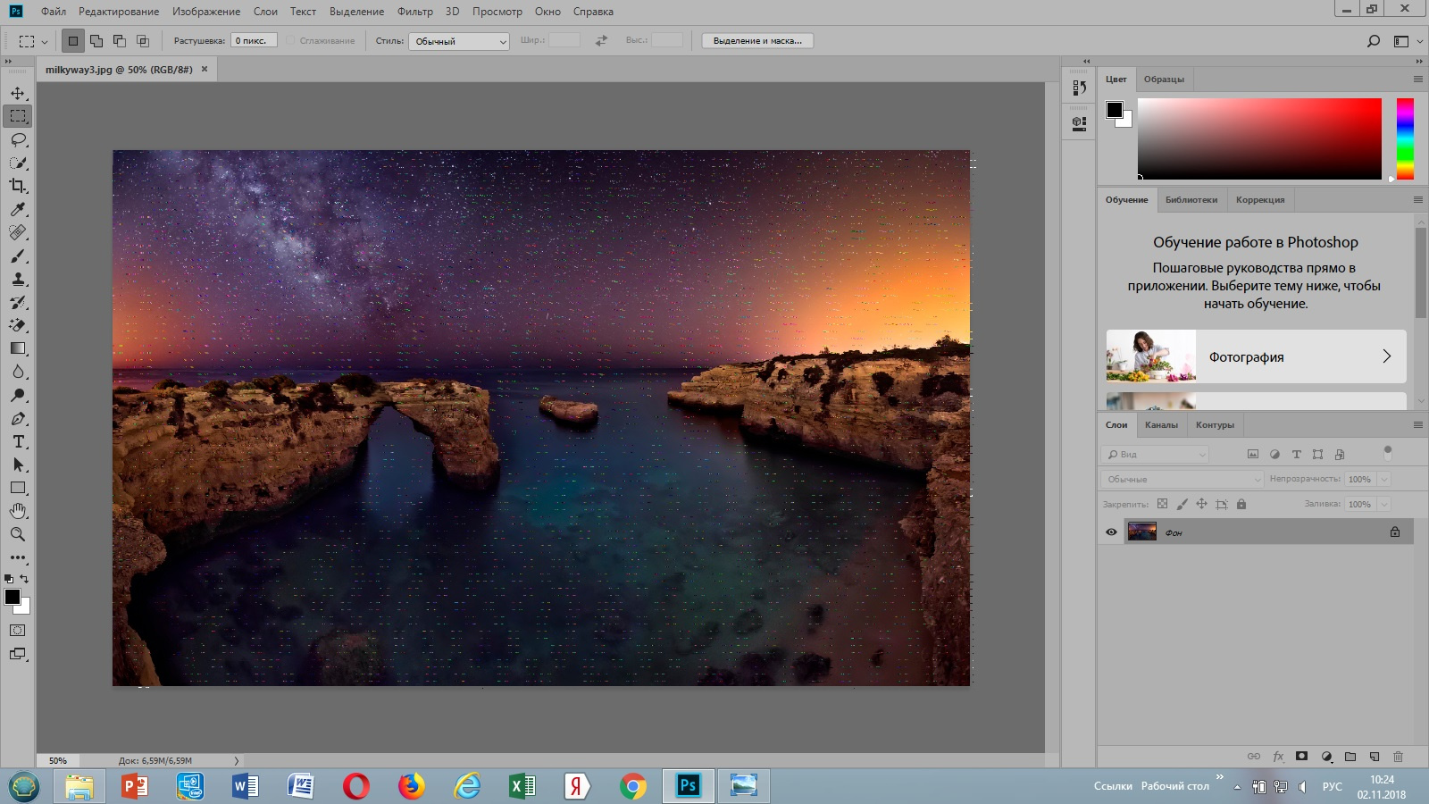
Task: Swap width and height values
Action: click(601, 41)
